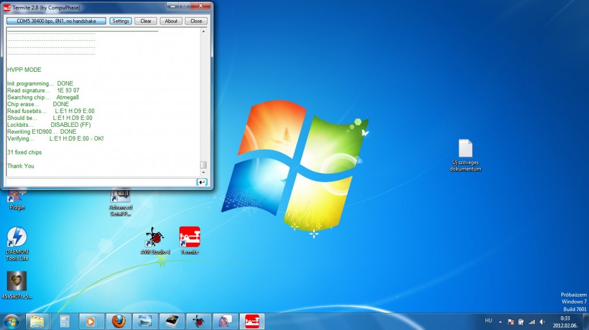This screenshot has height=330, width=589.
Task: Click the 'Chip erase... DONE' line
Action: coord(38,104)
